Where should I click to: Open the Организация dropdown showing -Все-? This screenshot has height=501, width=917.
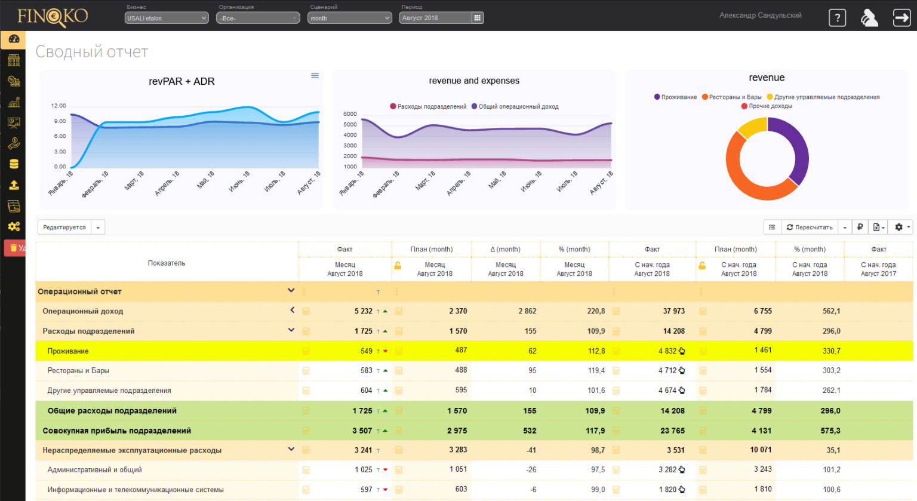coord(258,18)
